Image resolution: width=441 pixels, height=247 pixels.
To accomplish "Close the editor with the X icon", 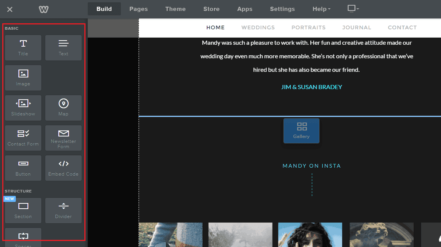I will [10, 9].
